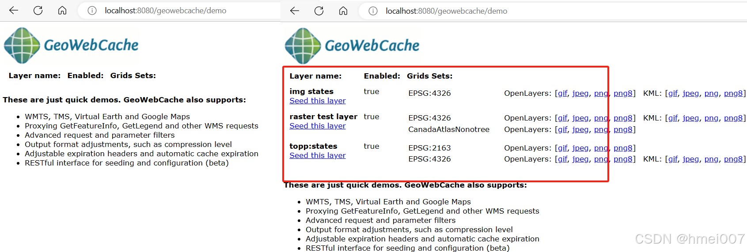Click the Grids Sets: header in right window
Viewport: 747px width, 252px height.
click(x=430, y=76)
